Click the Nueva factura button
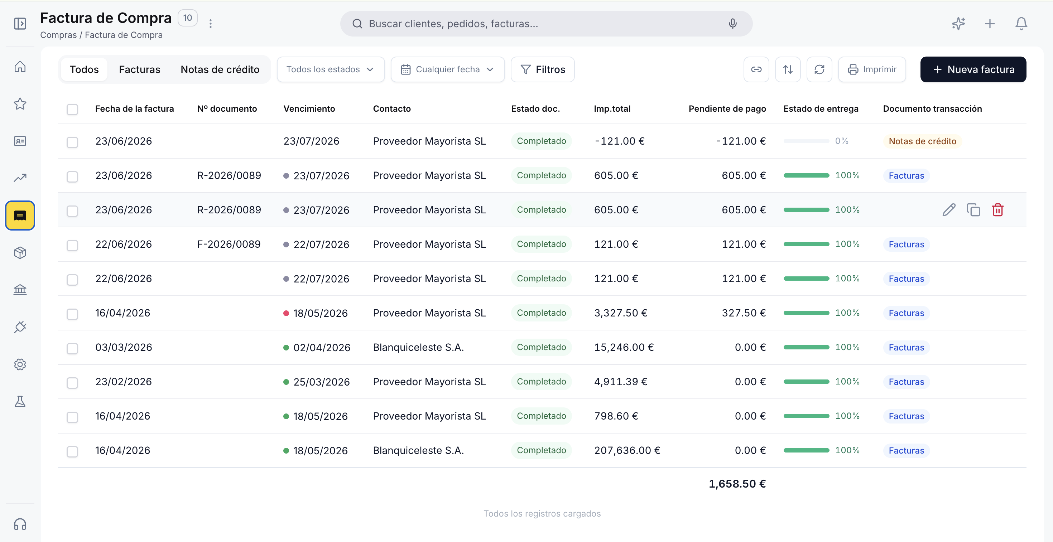Image resolution: width=1053 pixels, height=542 pixels. (973, 69)
